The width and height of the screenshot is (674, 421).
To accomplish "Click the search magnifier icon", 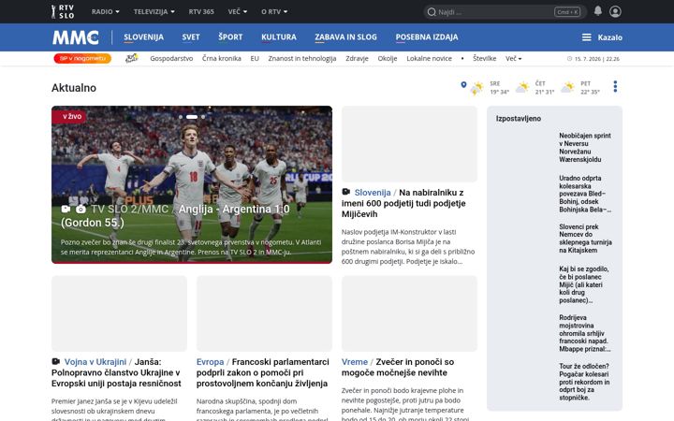I will pos(432,12).
